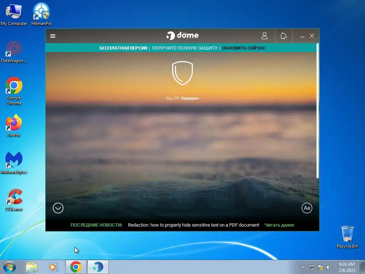Click the Dome window vertical scrollbar
Screen dimensions: 365x274
(318, 111)
